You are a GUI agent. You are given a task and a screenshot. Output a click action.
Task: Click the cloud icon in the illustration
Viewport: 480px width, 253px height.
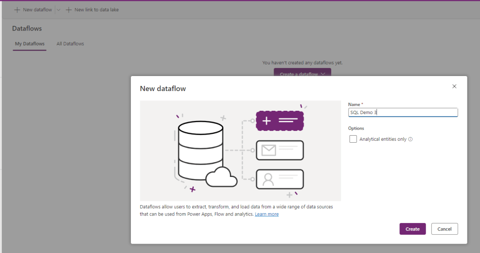[221, 177]
